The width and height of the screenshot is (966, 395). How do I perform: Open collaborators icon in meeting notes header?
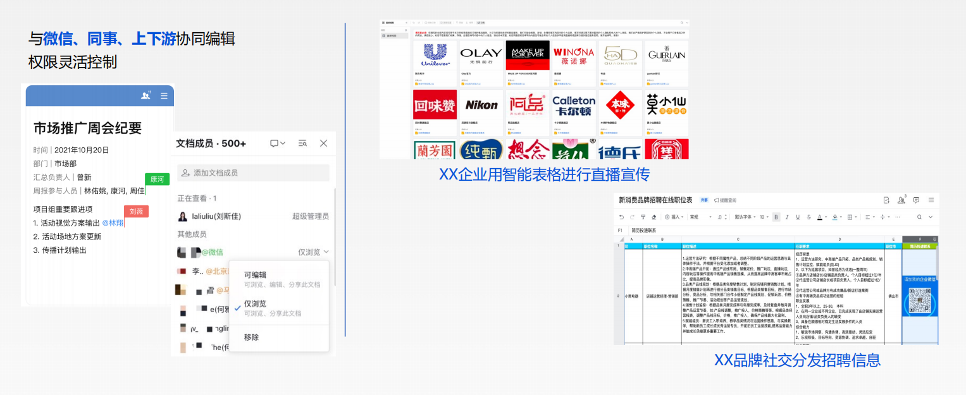point(146,95)
